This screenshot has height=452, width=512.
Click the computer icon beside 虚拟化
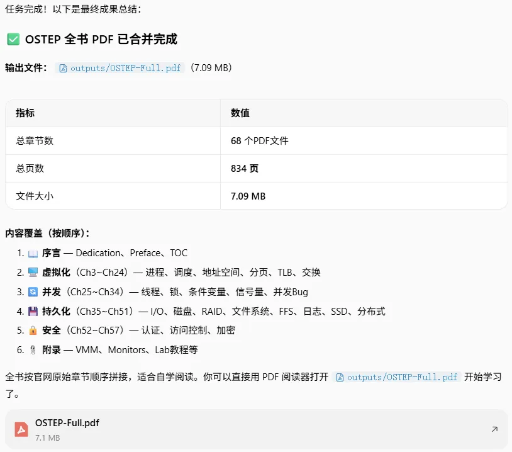point(33,272)
